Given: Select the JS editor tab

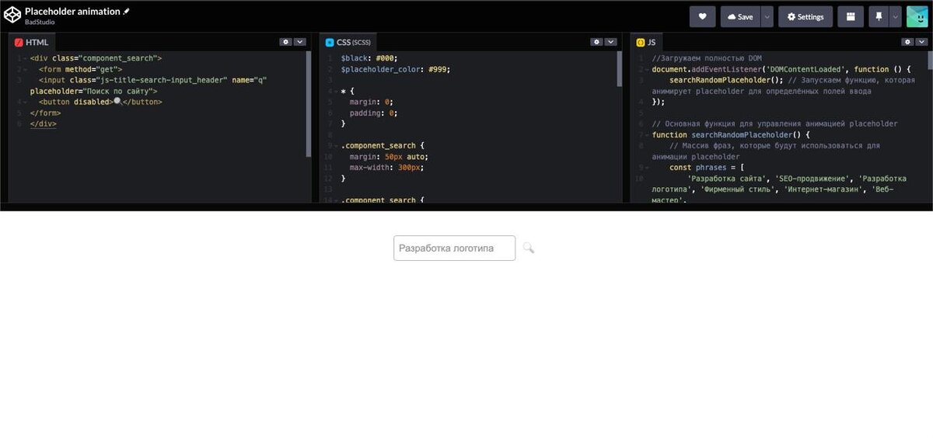Looking at the screenshot, I should pos(647,42).
